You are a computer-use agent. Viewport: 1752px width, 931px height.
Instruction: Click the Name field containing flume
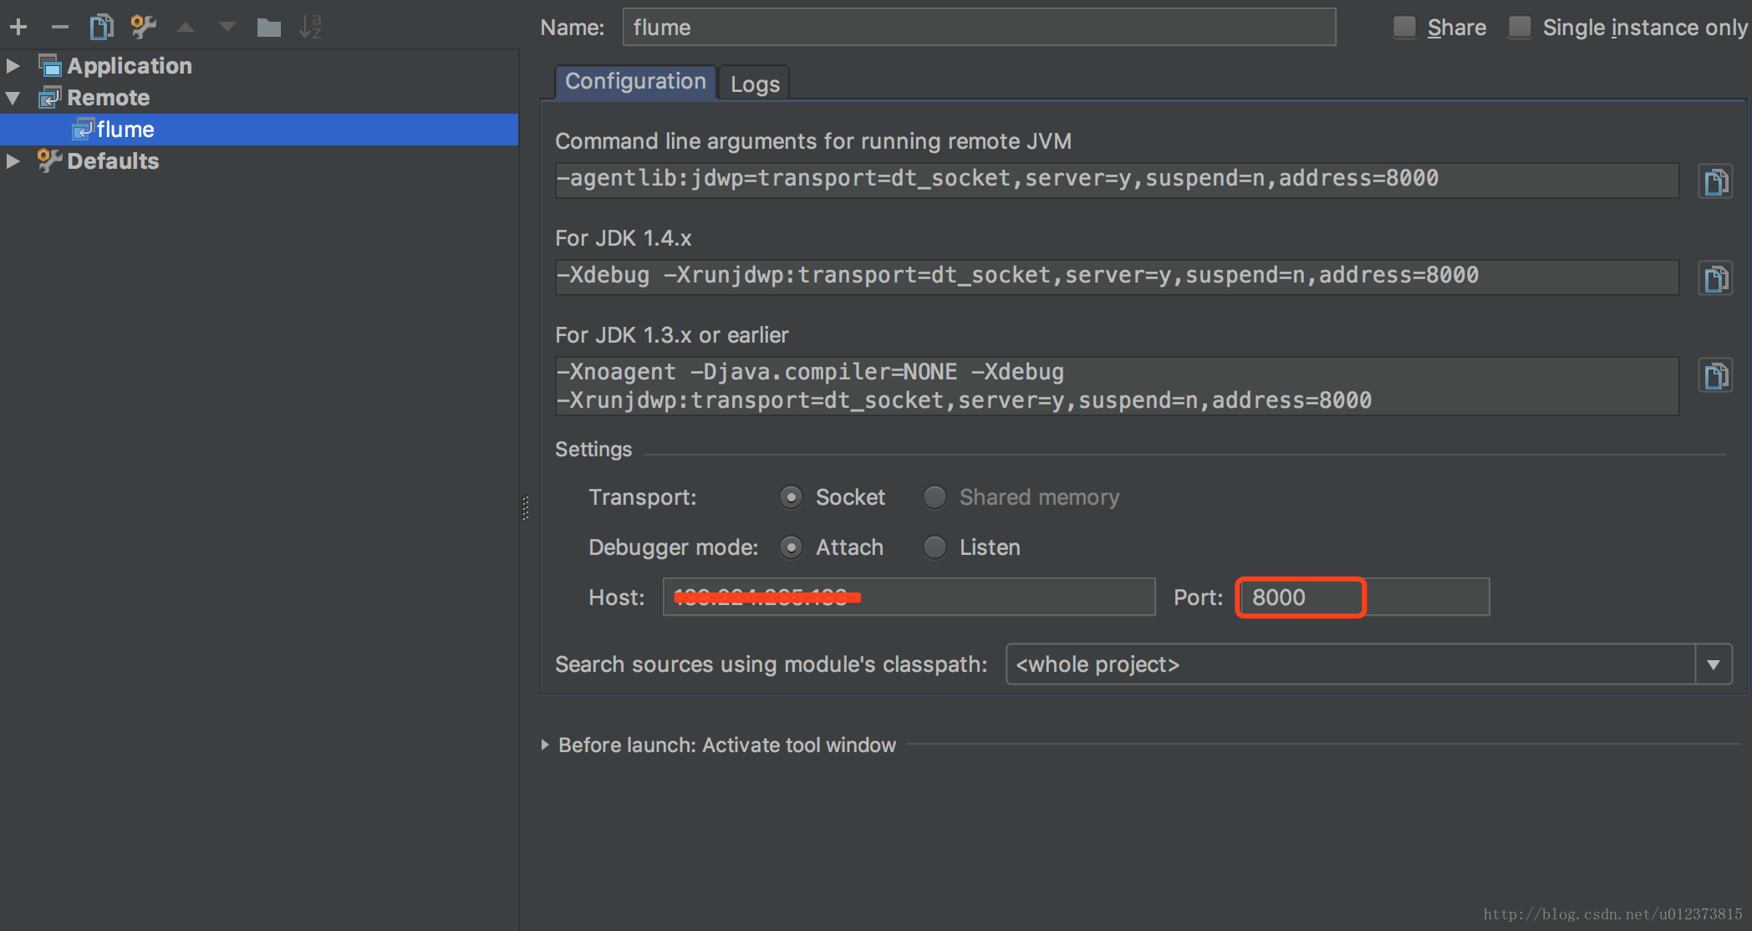point(979,28)
